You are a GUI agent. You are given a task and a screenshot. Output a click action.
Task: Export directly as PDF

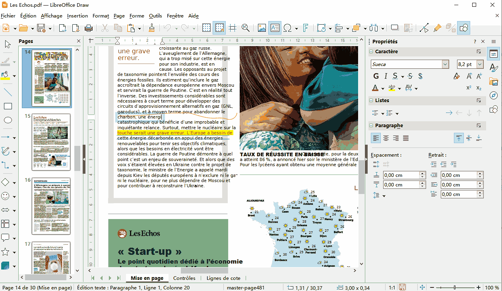[x=76, y=28]
